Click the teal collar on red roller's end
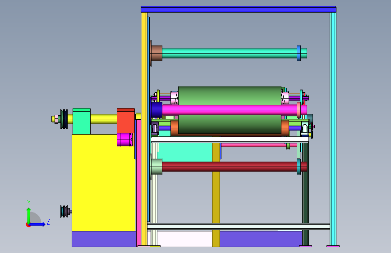The image size is (391, 253). point(299,167)
